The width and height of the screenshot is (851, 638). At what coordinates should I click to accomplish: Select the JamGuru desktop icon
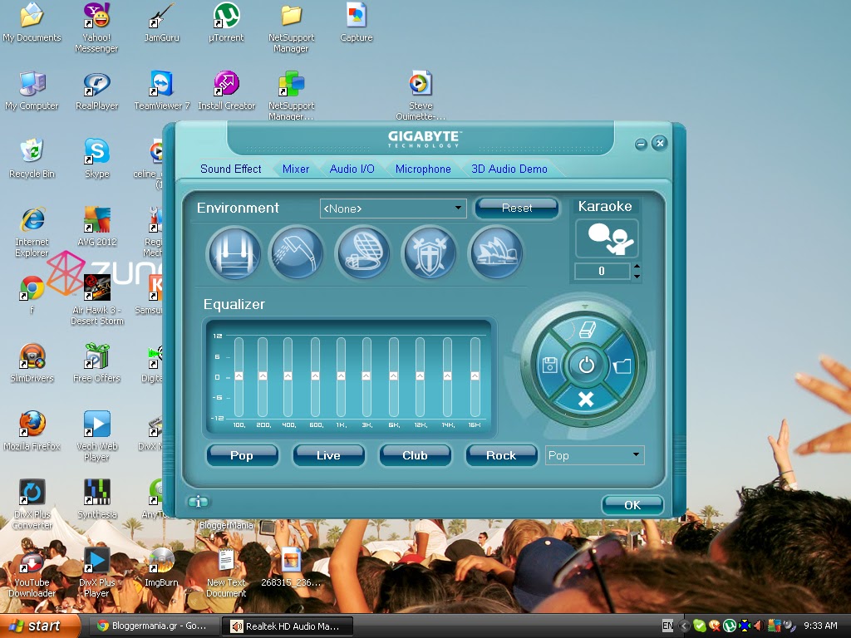[162, 22]
